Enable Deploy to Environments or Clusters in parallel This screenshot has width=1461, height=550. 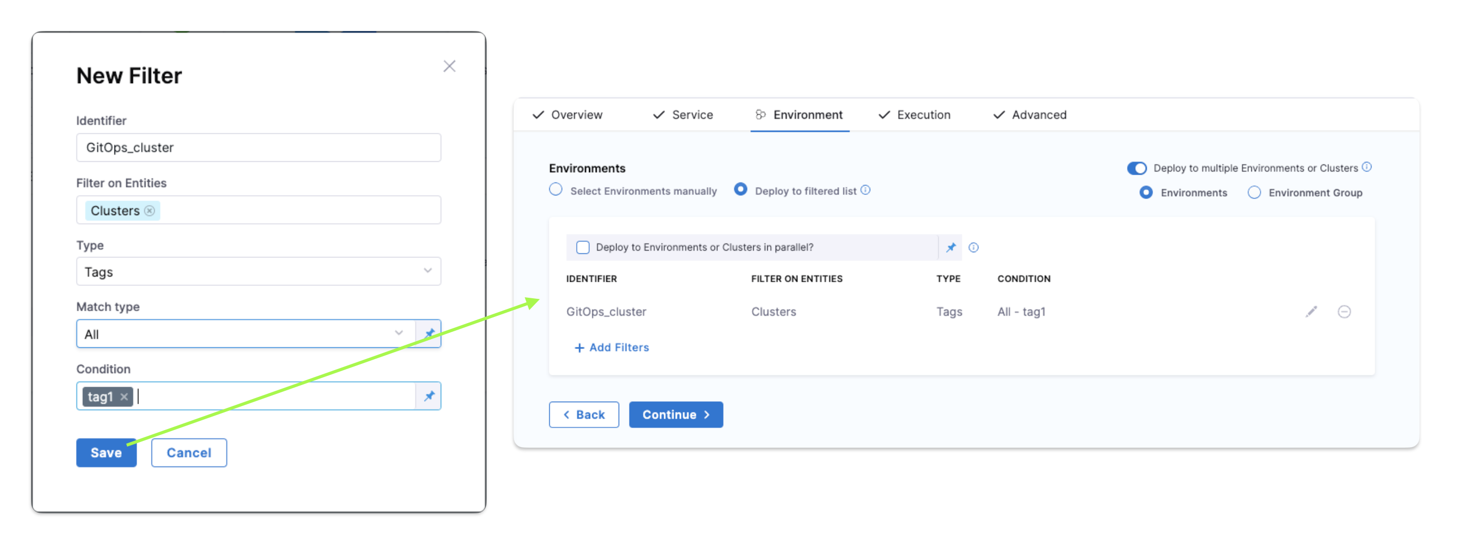coord(582,247)
